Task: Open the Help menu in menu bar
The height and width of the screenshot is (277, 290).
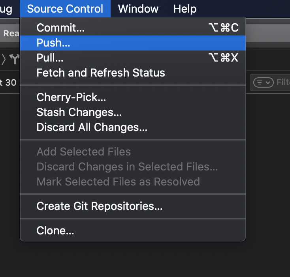Action: [x=185, y=9]
